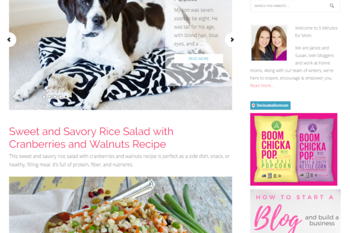Screen dimensions: 350x233
Task: Select the fourth slider dot
Action: pos(61,96)
